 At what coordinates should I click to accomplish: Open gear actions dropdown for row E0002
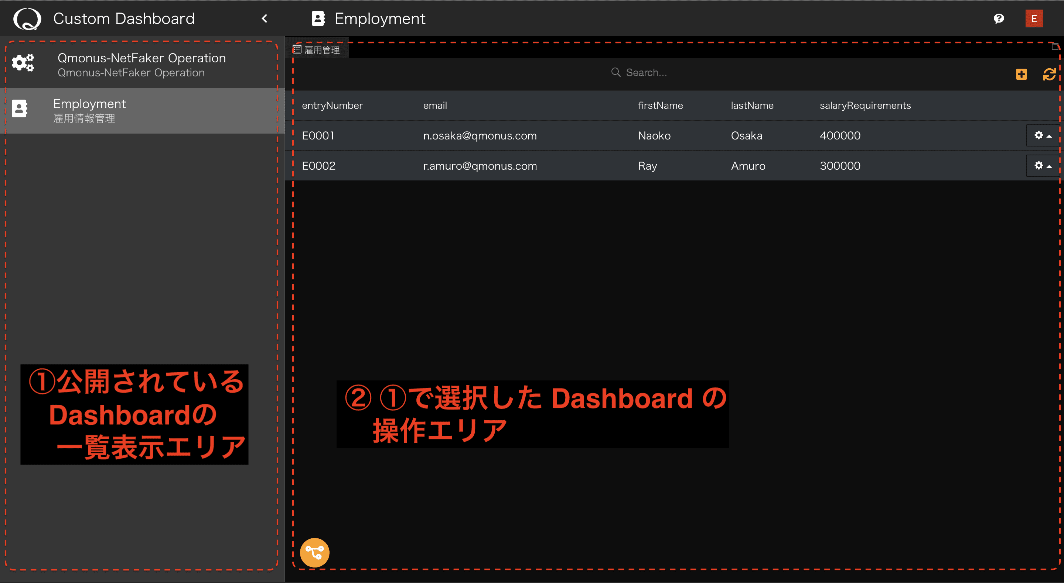[x=1042, y=165]
